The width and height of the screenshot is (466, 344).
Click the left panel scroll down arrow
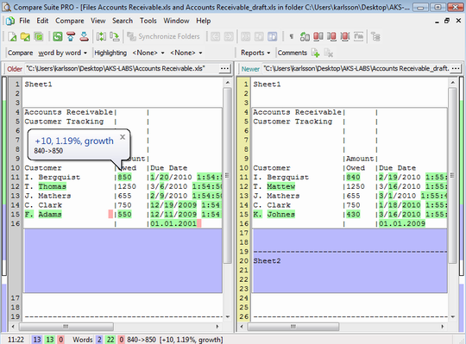(x=228, y=316)
